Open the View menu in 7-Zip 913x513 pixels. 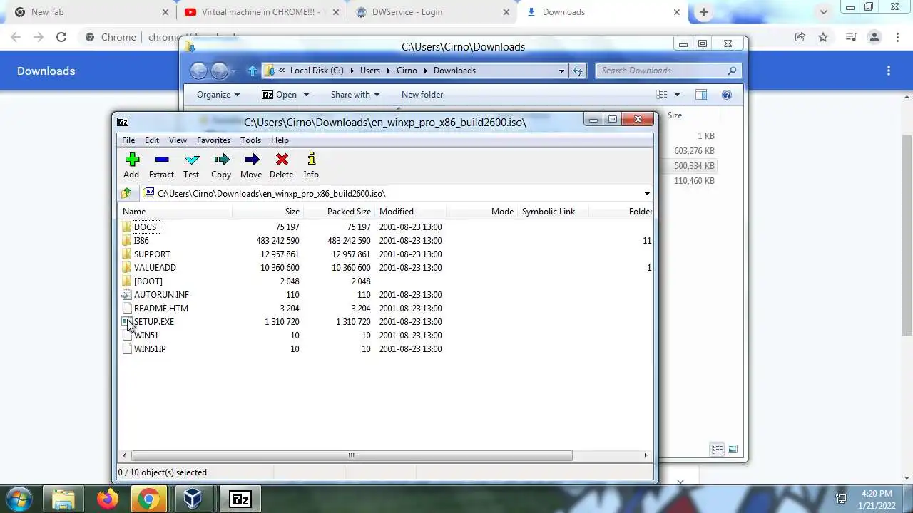pyautogui.click(x=178, y=140)
